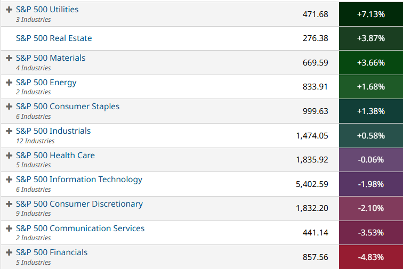Expand Consumer Discretionary plus icon
This screenshot has height=269, width=403.
[x=9, y=204]
